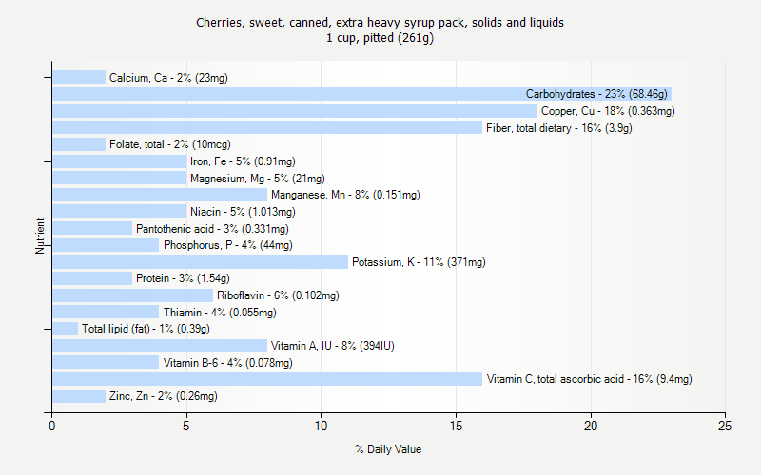Click the blue Riboflavin bar
Screen dimensions: 761x475
(x=132, y=295)
